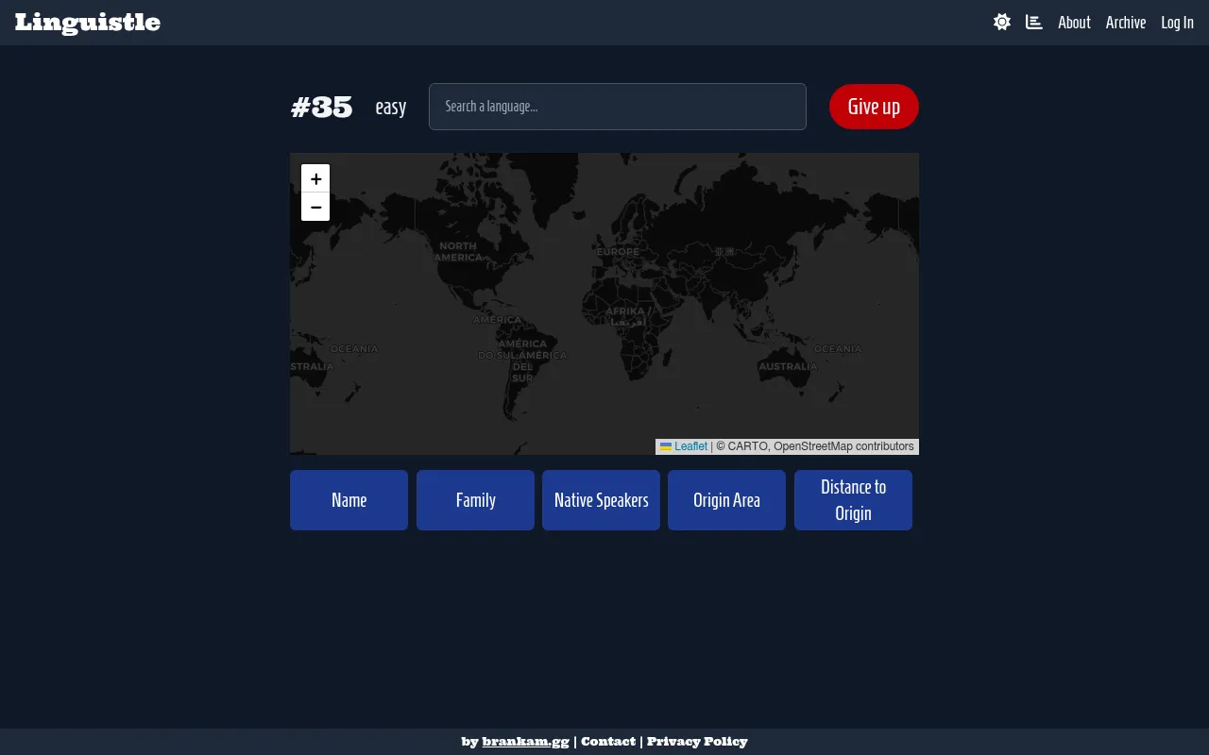Open the statistics bar chart icon
Screen dimensions: 1209x755
pos(1034,22)
